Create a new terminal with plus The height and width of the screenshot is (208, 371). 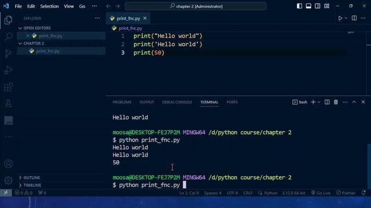(x=313, y=102)
